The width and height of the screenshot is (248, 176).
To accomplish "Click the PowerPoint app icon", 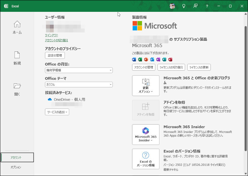I will point(146,59).
